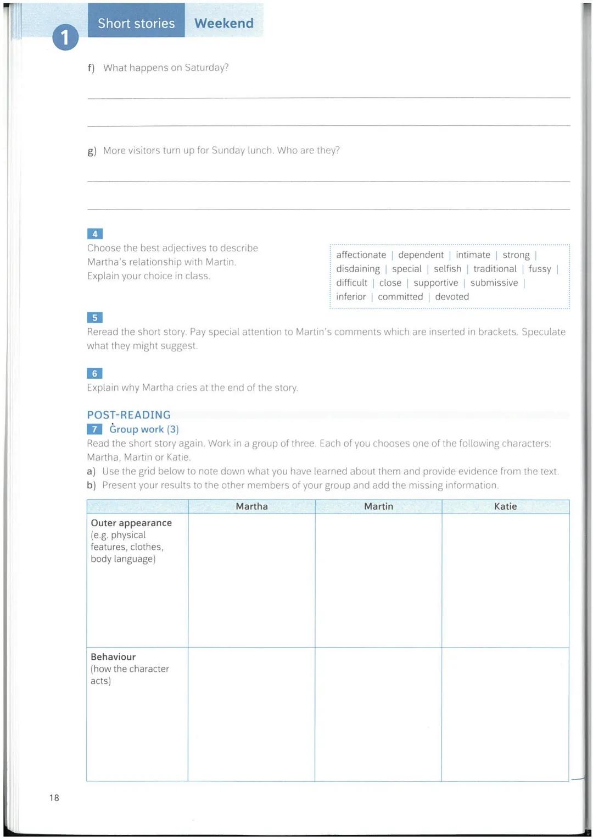The image size is (593, 839).
Task: Click the blue exercise 7 number box
Action: [x=94, y=429]
